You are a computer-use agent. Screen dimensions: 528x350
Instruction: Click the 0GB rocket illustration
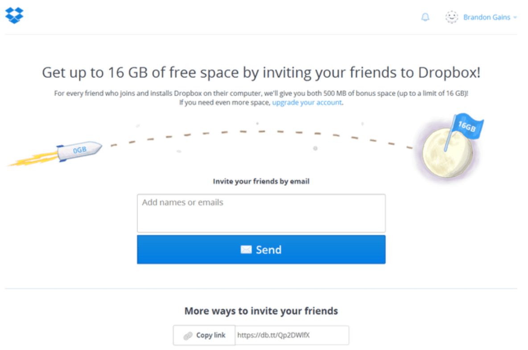click(x=79, y=151)
